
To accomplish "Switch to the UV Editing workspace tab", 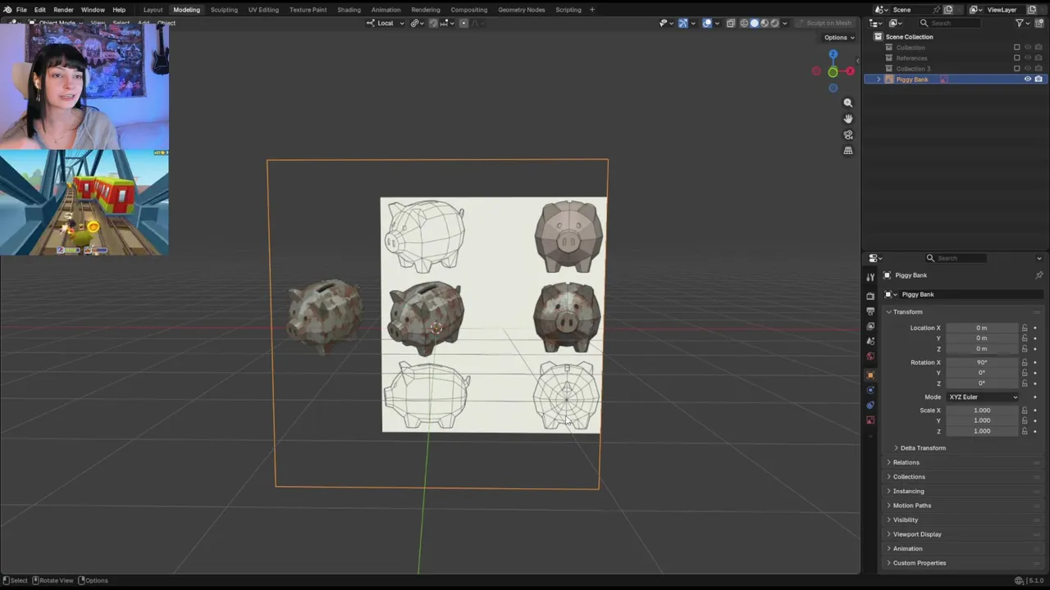I will pyautogui.click(x=263, y=10).
